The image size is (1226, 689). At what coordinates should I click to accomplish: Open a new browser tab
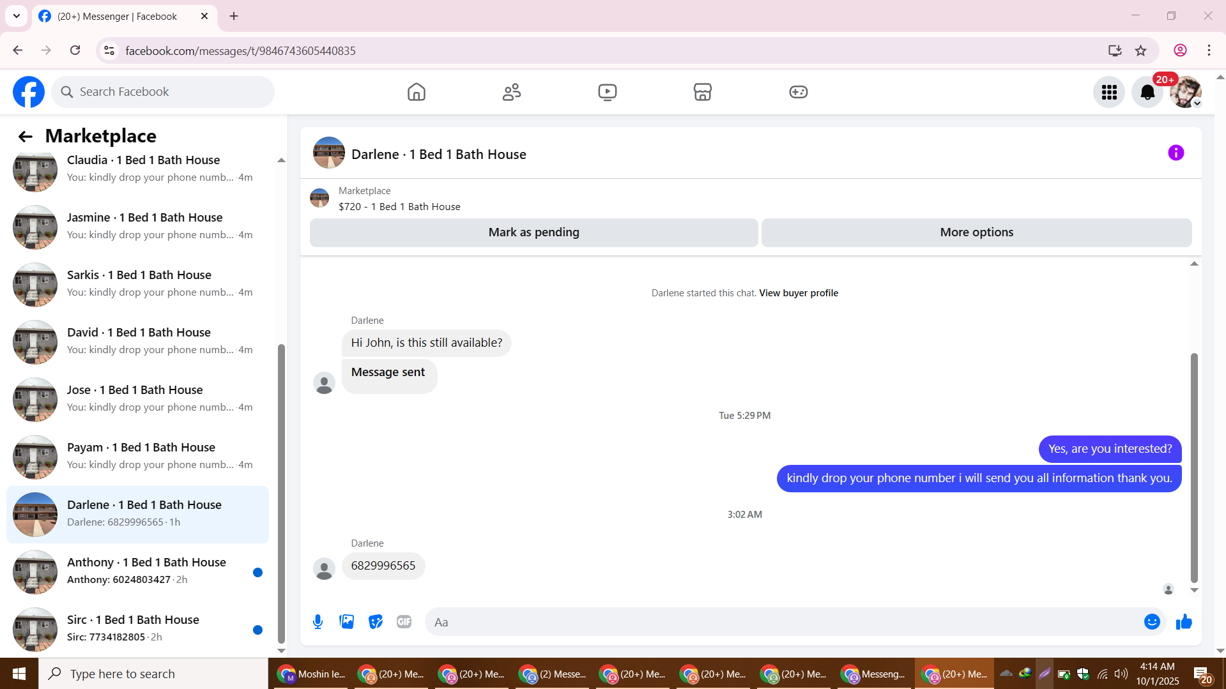(234, 16)
